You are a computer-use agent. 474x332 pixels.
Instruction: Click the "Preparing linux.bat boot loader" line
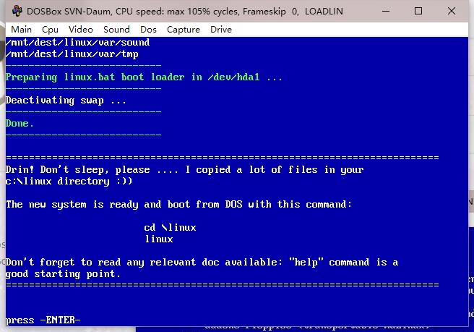pyautogui.click(x=144, y=77)
